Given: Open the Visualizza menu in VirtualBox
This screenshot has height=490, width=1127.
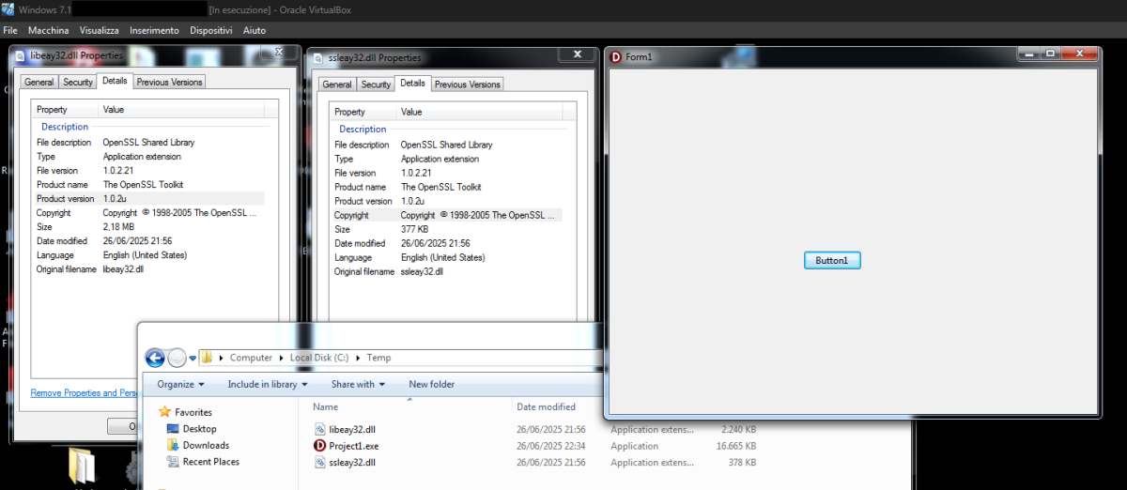Looking at the screenshot, I should tap(100, 31).
